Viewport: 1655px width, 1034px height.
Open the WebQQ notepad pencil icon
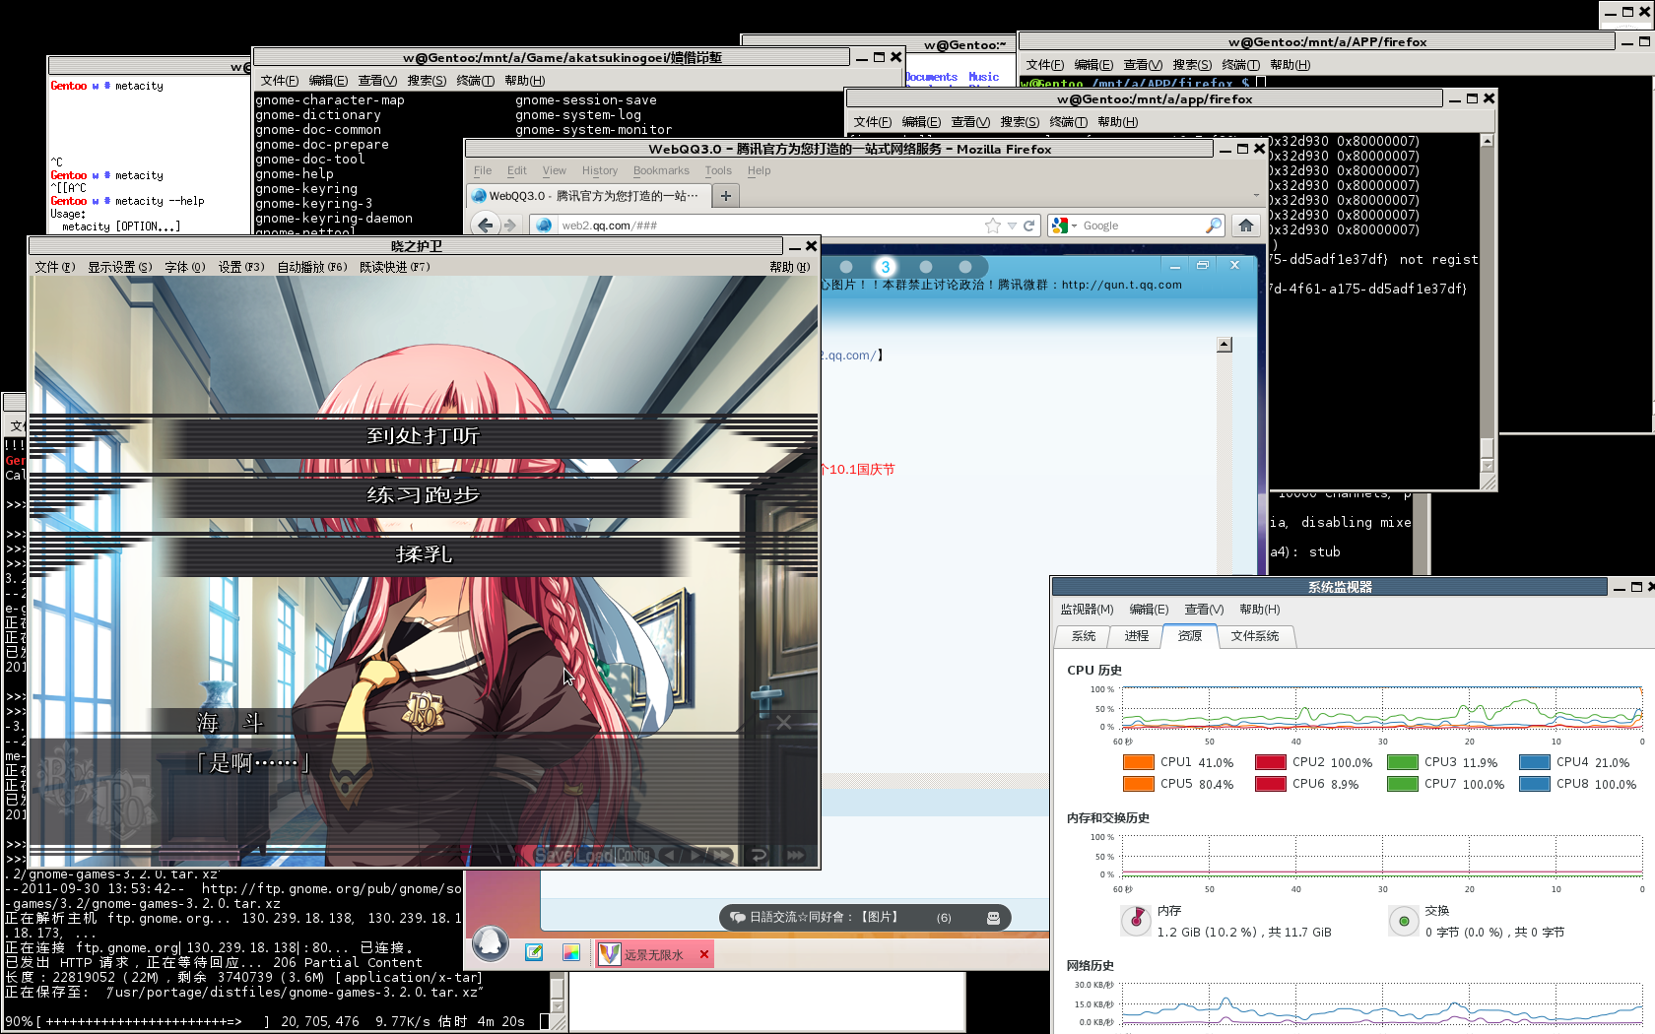[x=534, y=952]
